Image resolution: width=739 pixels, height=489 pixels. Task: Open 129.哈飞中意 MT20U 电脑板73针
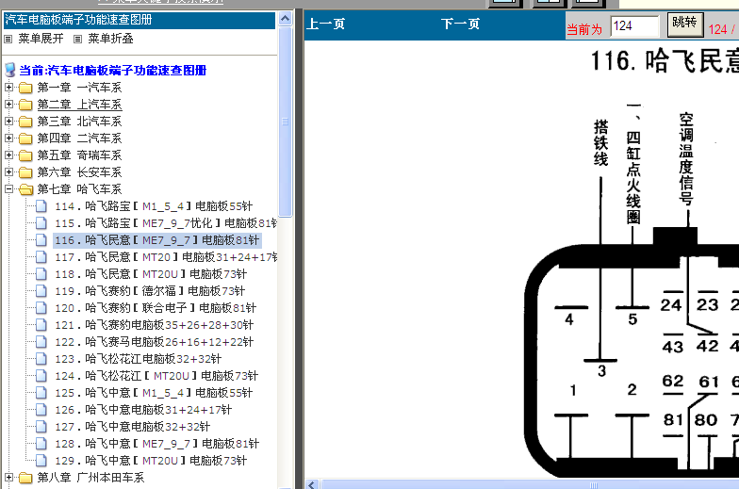151,461
